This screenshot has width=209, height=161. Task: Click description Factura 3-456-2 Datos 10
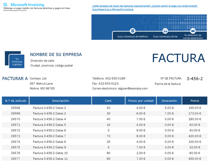coord(50,153)
